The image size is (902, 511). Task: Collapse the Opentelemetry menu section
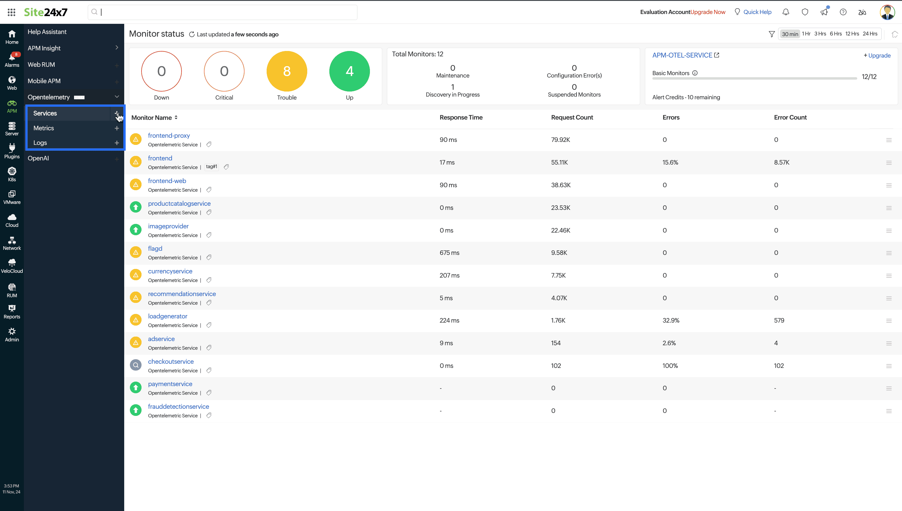point(117,97)
